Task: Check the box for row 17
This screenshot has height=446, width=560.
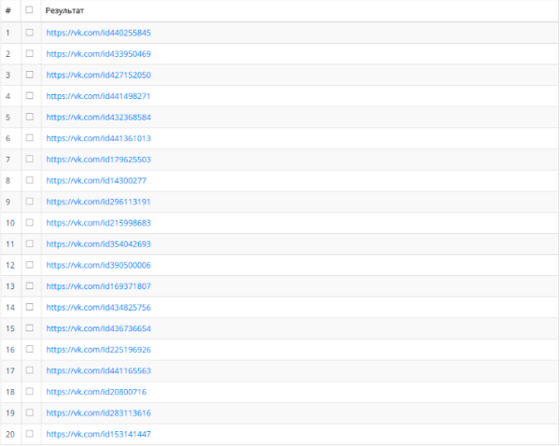Action: point(30,369)
